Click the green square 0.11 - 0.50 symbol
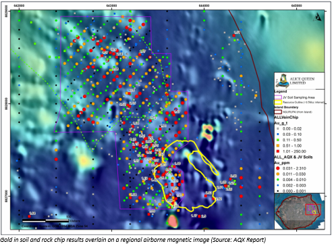Viewport: 334px width, 250px height. click(x=278, y=140)
